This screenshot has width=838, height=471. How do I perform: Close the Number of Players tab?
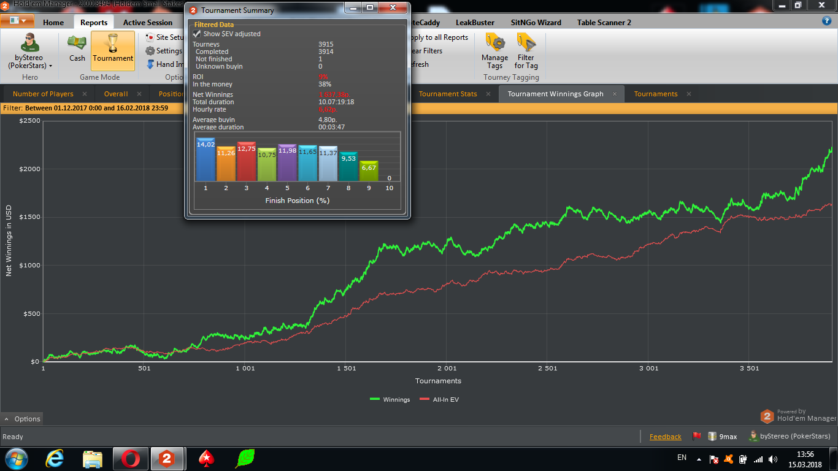pos(85,94)
